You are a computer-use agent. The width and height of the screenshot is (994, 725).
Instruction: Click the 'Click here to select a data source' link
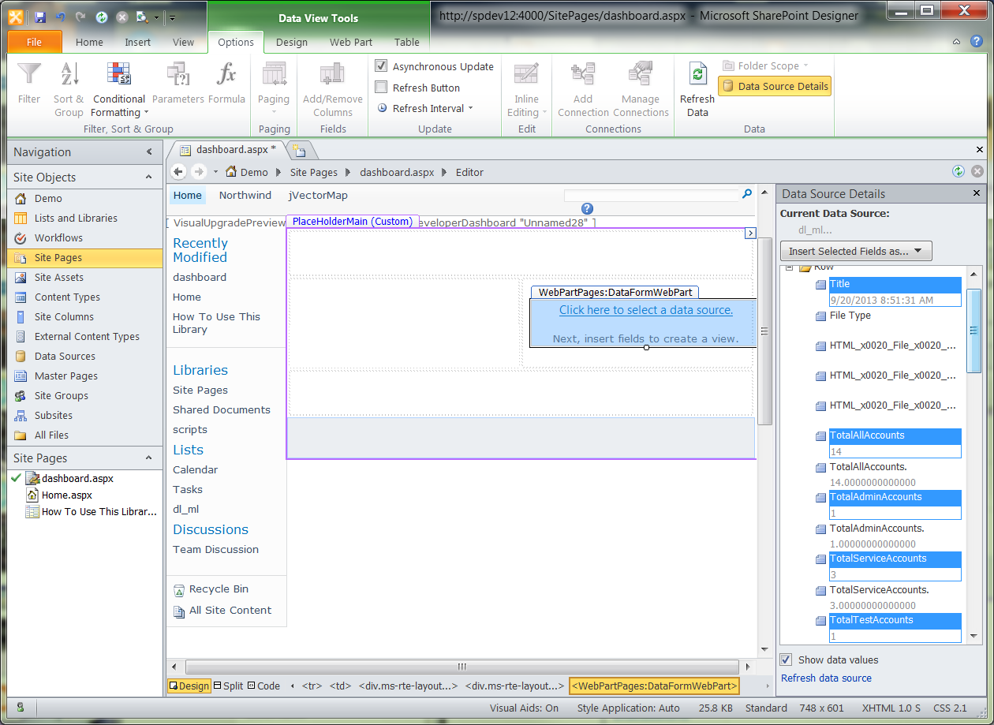click(645, 310)
